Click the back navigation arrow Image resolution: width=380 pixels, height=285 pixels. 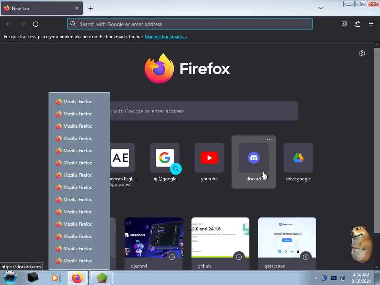(9, 24)
